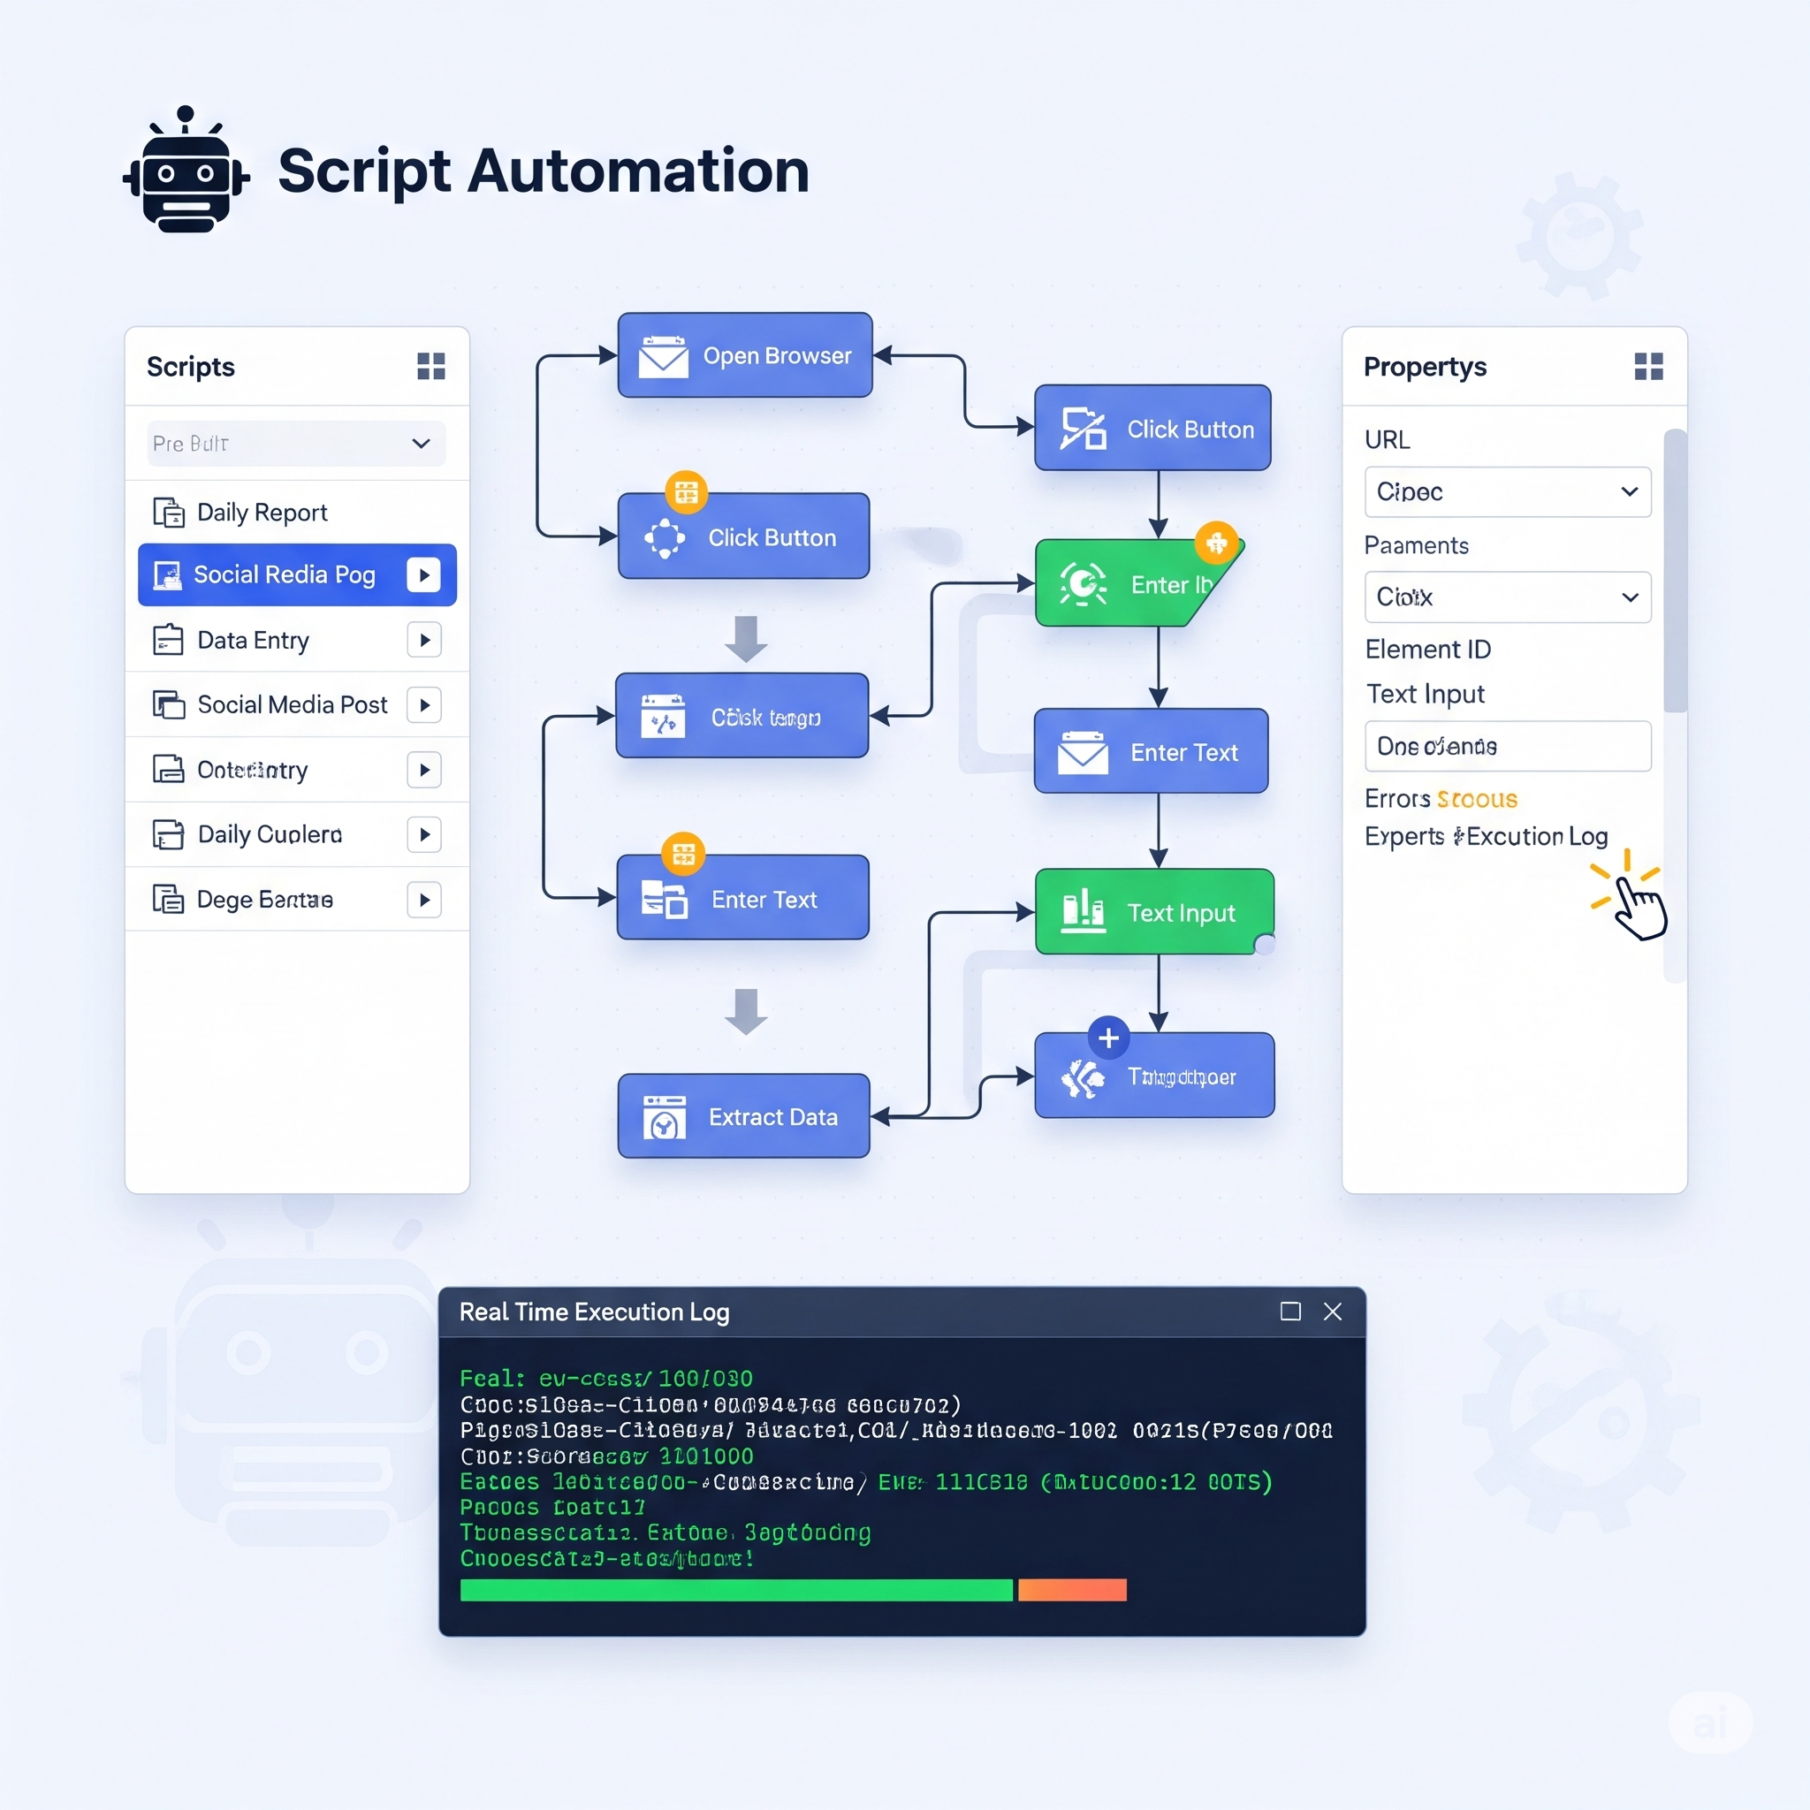
Task: Expand the Paaments Ciotx dropdown
Action: click(x=1508, y=597)
